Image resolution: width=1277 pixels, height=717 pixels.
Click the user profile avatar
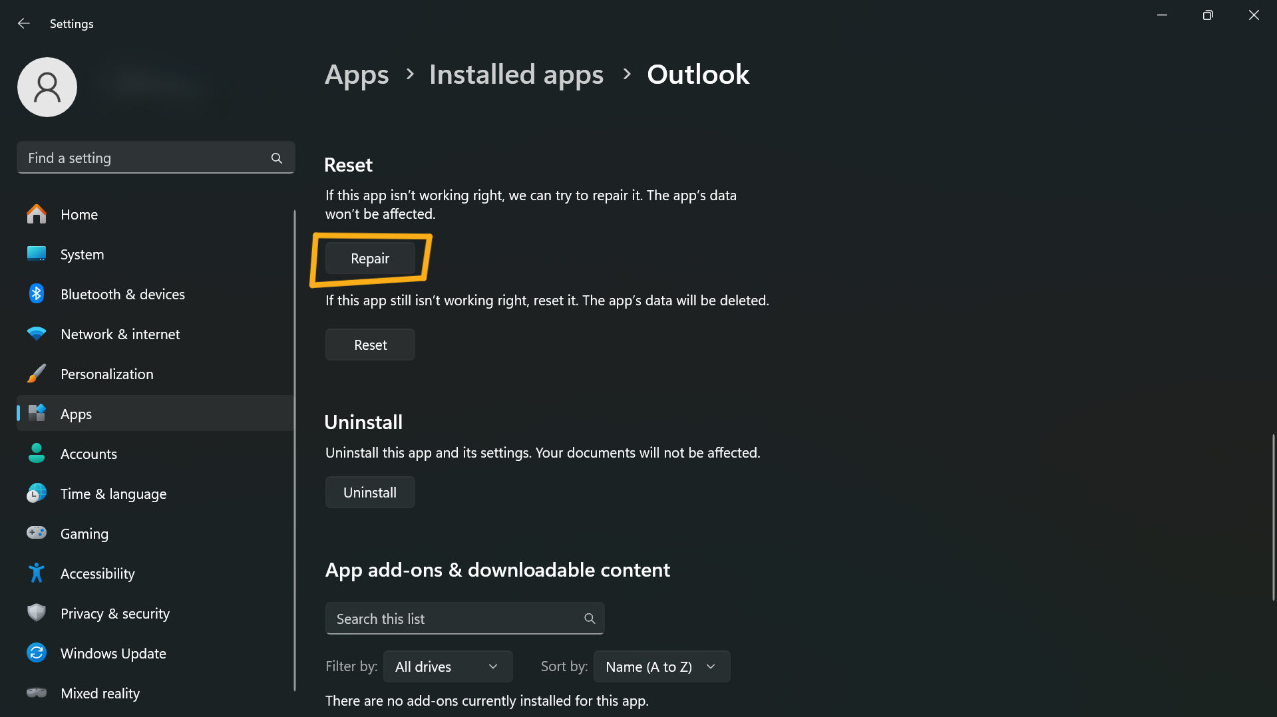(x=47, y=87)
